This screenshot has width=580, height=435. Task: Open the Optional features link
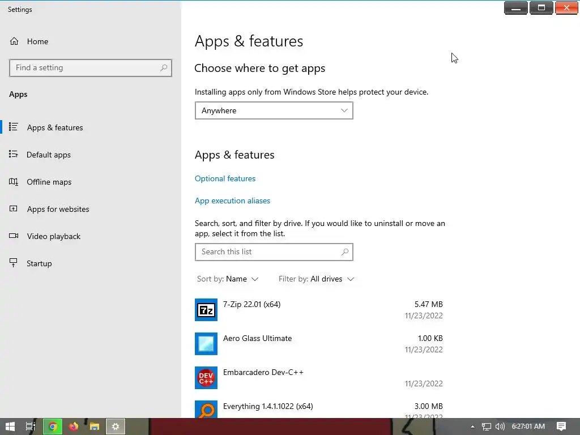coord(225,178)
